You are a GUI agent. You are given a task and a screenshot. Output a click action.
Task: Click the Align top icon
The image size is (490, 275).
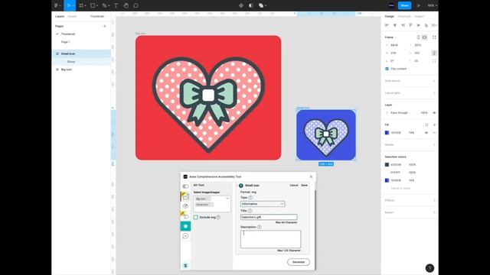(410, 25)
